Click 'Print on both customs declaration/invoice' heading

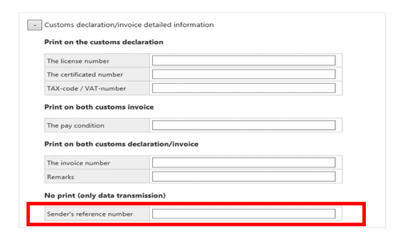(x=121, y=144)
